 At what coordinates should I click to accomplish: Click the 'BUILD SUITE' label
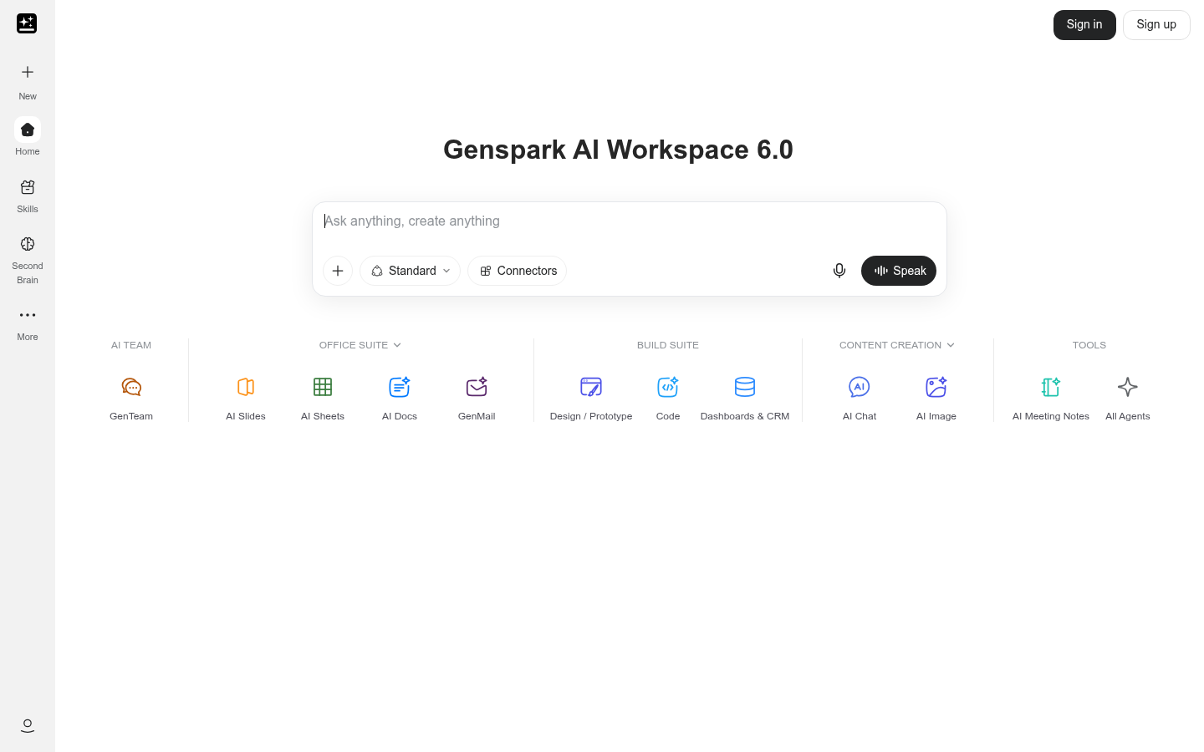[668, 345]
